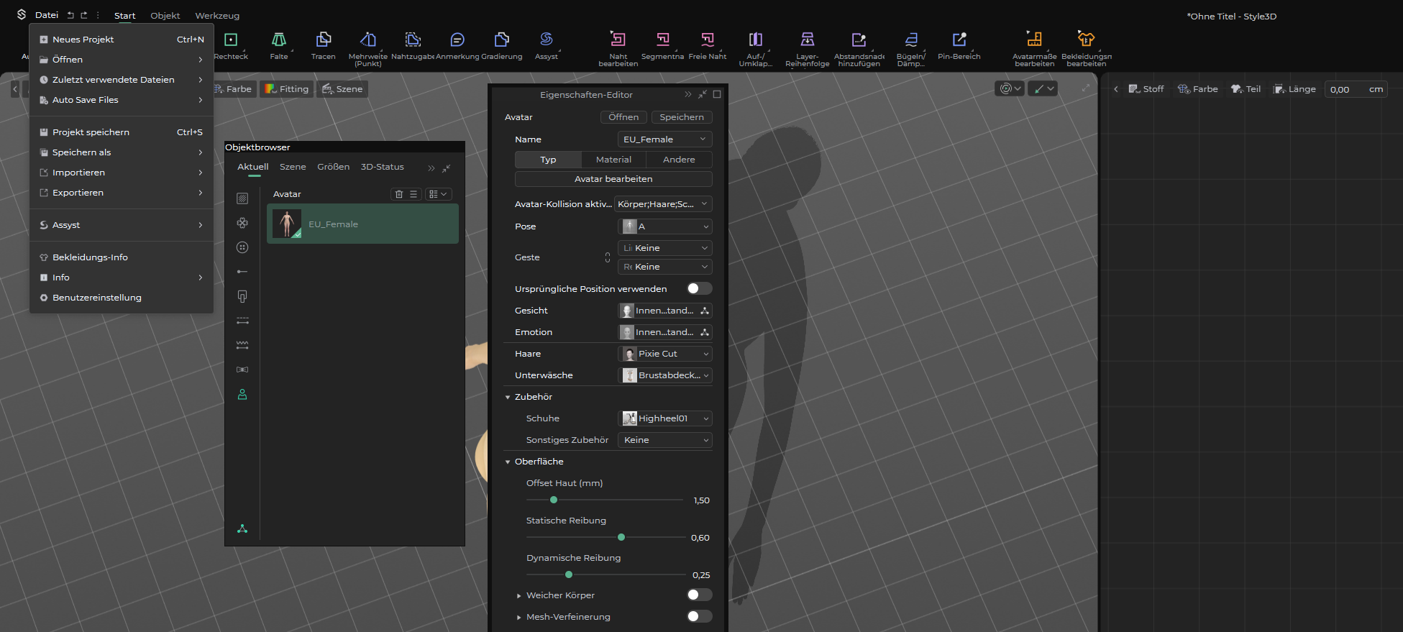Open the Gradierung tool
The width and height of the screenshot is (1403, 632).
tap(502, 45)
